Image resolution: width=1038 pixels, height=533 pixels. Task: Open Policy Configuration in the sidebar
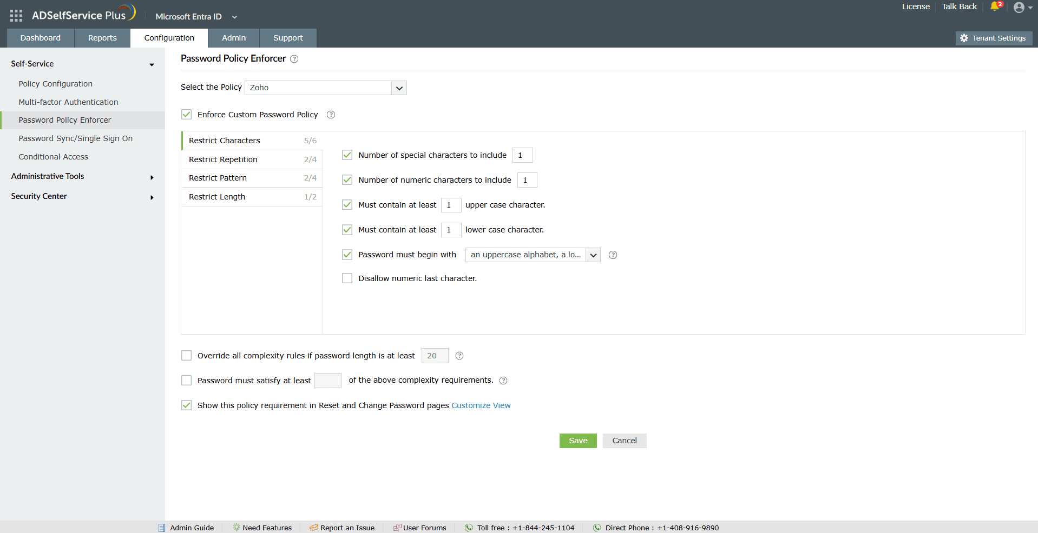tap(56, 84)
